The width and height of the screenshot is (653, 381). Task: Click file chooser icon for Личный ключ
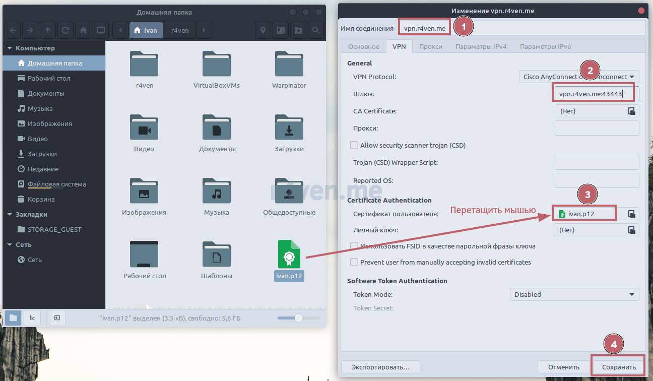[x=632, y=230]
